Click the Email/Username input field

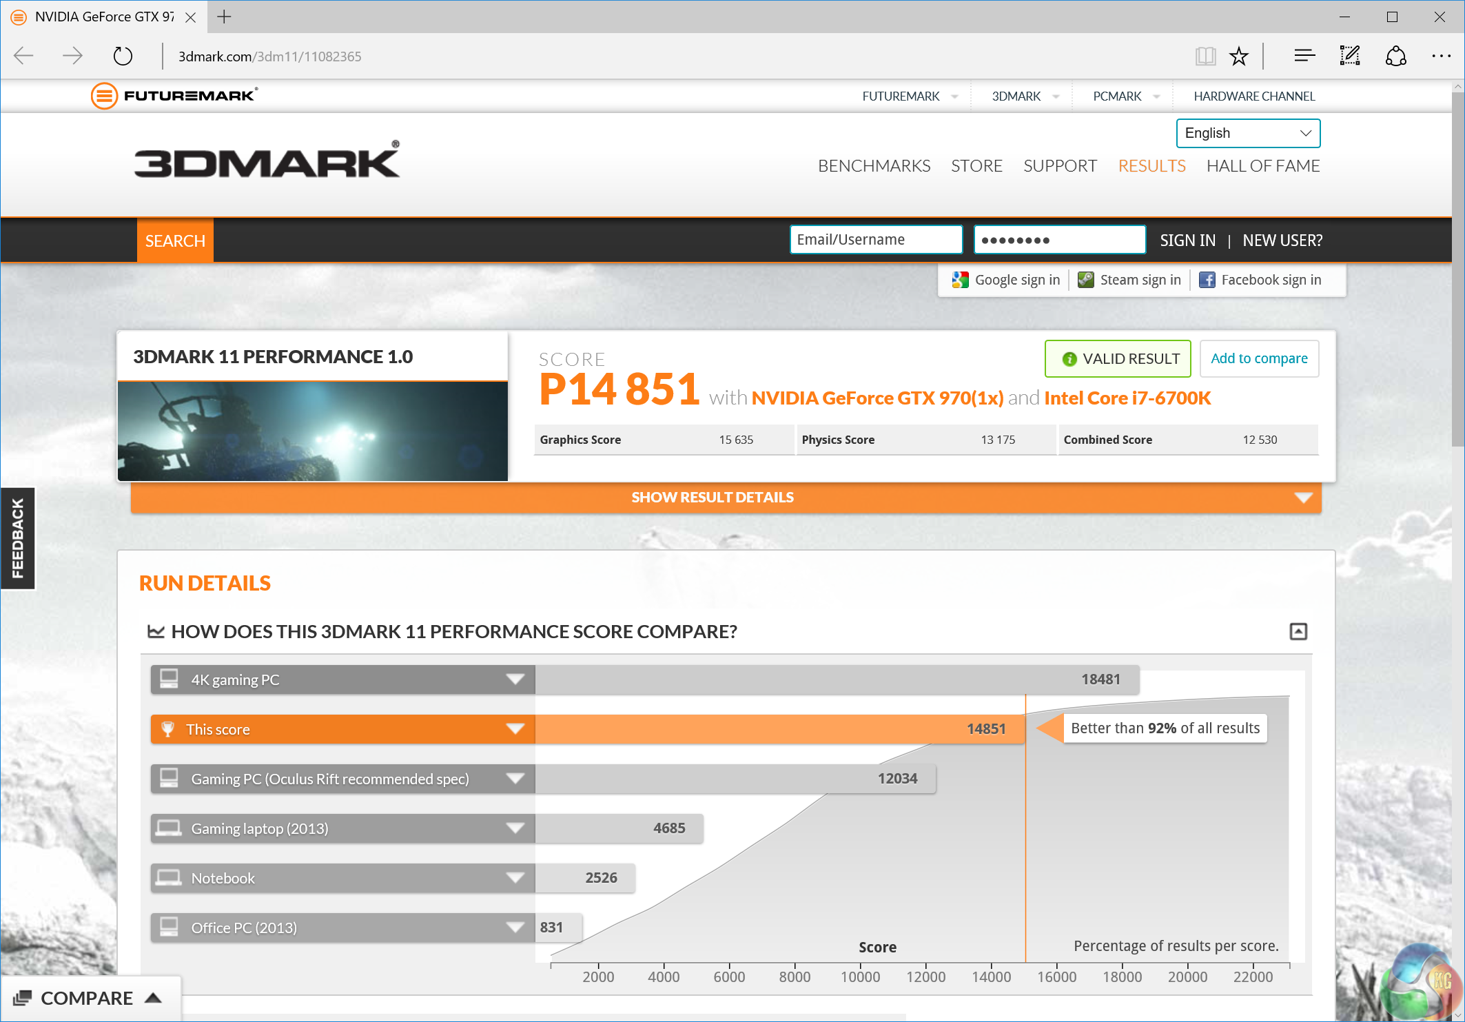875,240
